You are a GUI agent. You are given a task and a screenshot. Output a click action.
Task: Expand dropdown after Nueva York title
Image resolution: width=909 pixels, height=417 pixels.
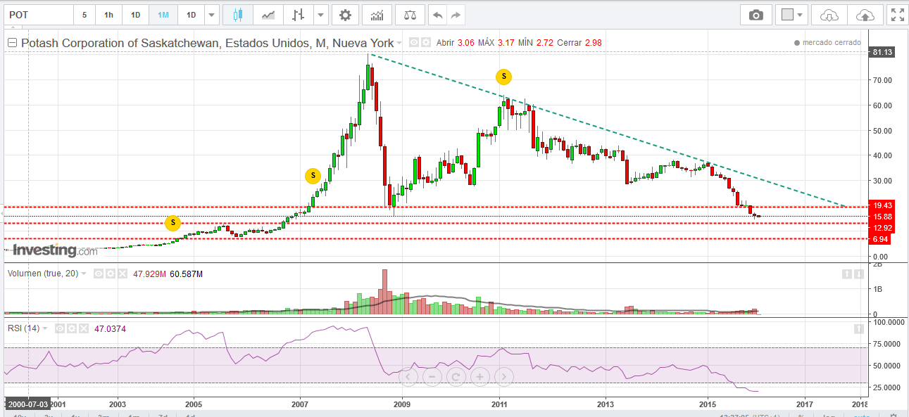(x=399, y=44)
